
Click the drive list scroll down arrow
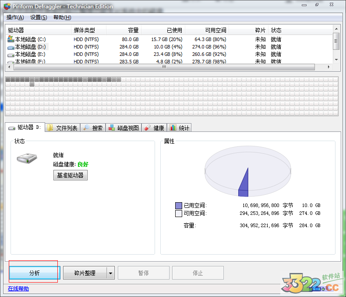tap(336, 60)
